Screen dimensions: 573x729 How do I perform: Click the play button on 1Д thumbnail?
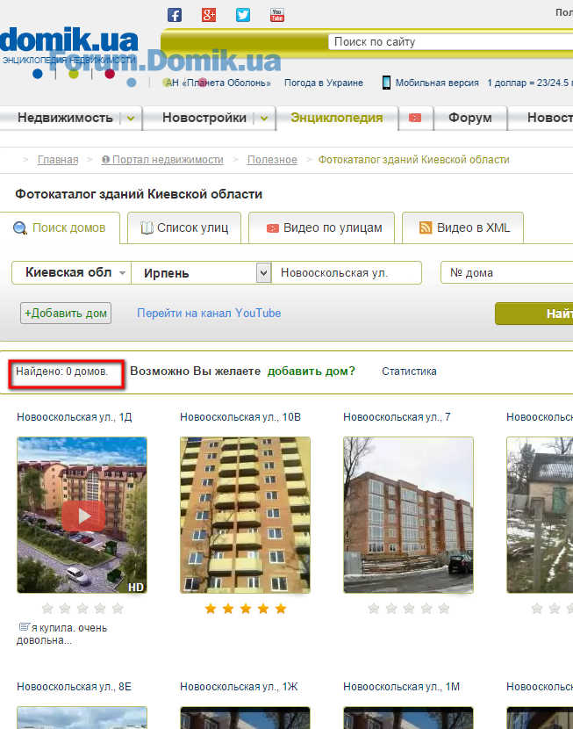(x=83, y=516)
